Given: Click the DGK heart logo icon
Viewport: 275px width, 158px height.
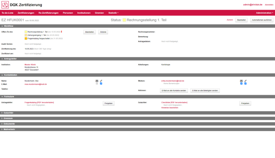Looking at the screenshot, I should click(5, 5).
